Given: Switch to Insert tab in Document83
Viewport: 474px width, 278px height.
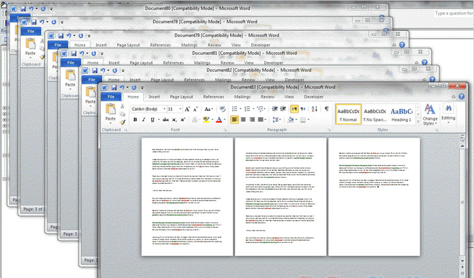Looking at the screenshot, I should [154, 96].
